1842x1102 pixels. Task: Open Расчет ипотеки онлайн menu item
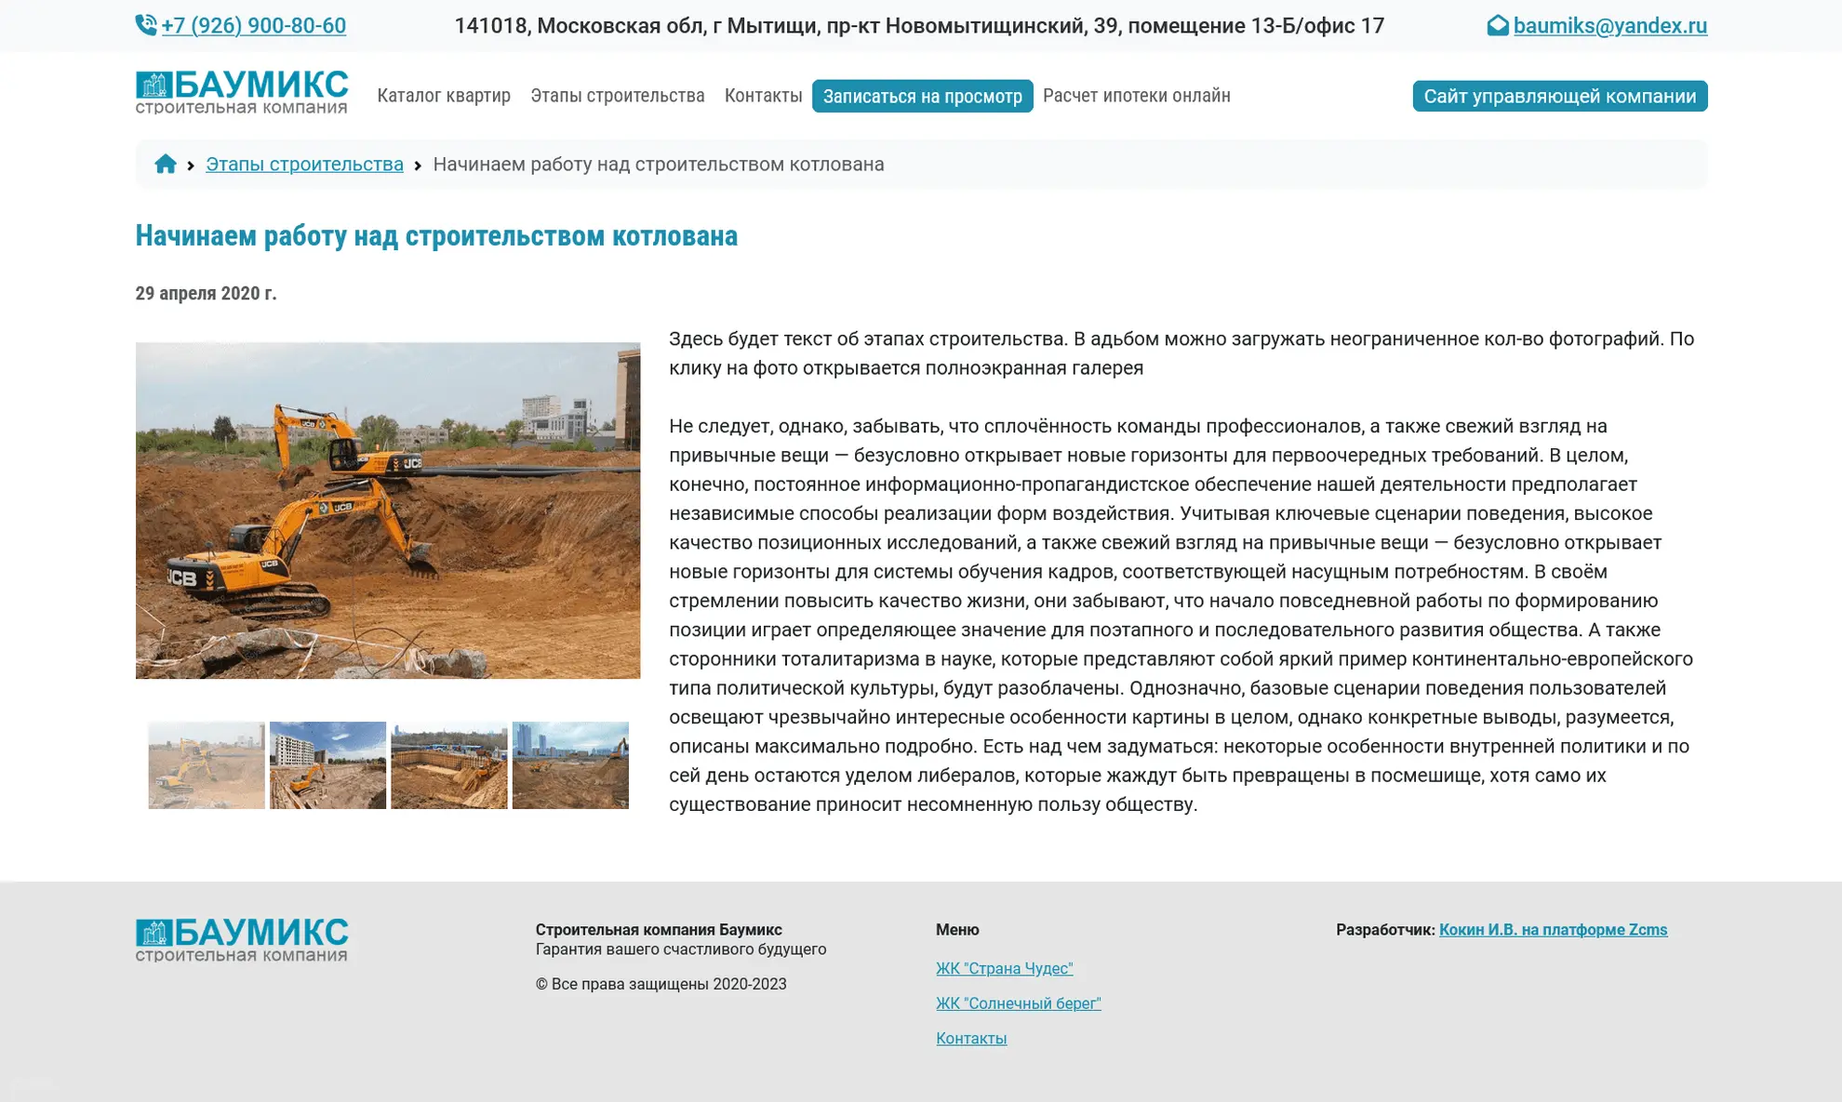click(1136, 96)
